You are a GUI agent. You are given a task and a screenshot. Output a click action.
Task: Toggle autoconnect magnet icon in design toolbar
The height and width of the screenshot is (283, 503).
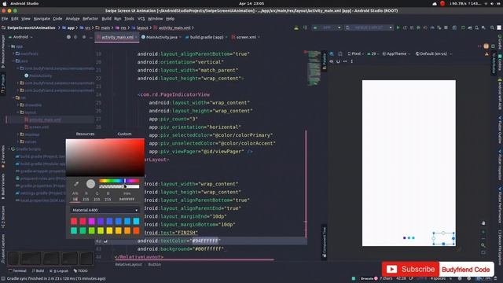[x=338, y=61]
